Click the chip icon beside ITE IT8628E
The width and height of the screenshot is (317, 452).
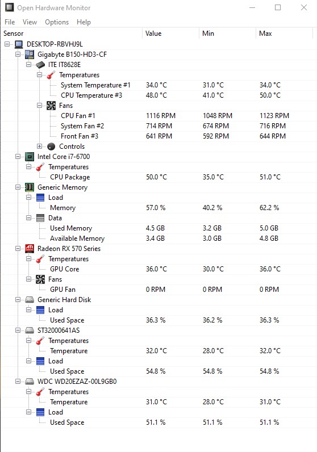point(40,65)
